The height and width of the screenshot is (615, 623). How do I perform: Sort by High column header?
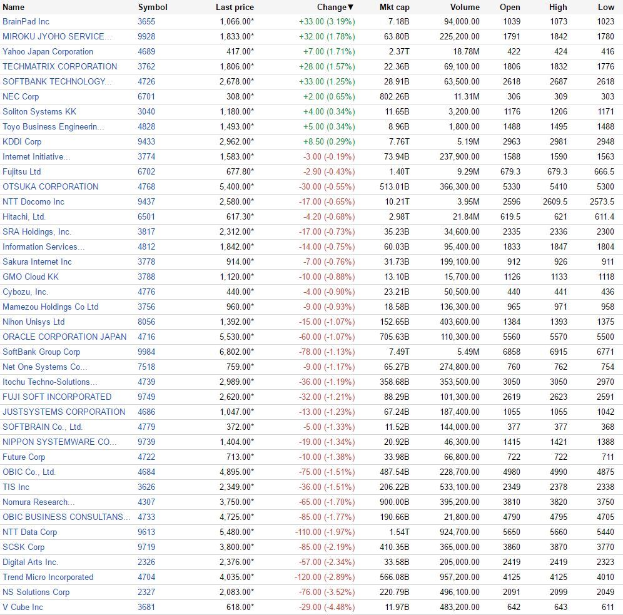click(558, 7)
